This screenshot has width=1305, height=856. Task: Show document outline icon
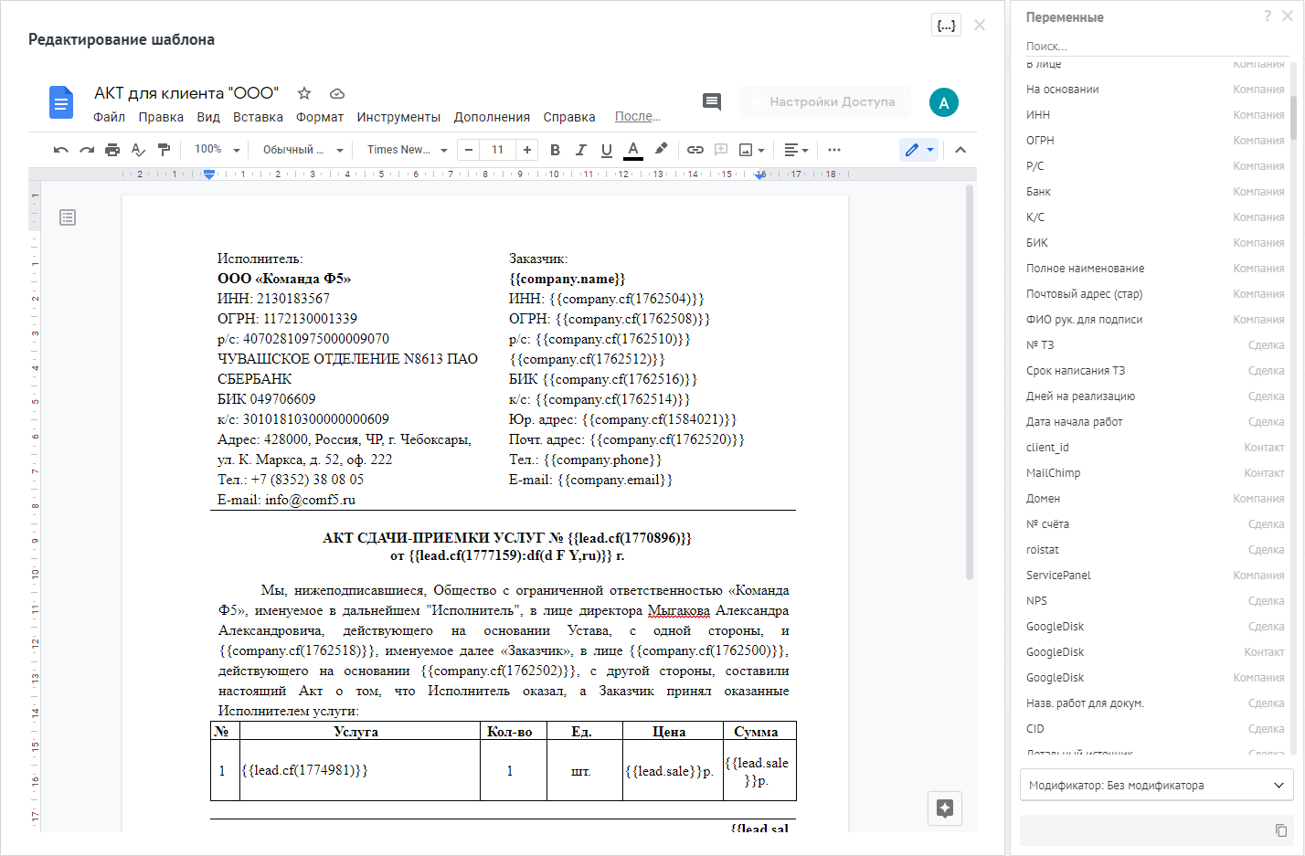point(68,217)
